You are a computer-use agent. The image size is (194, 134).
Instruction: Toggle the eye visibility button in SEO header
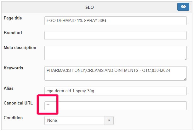(183, 7)
